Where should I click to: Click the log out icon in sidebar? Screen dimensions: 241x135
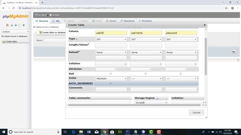pos(12,25)
